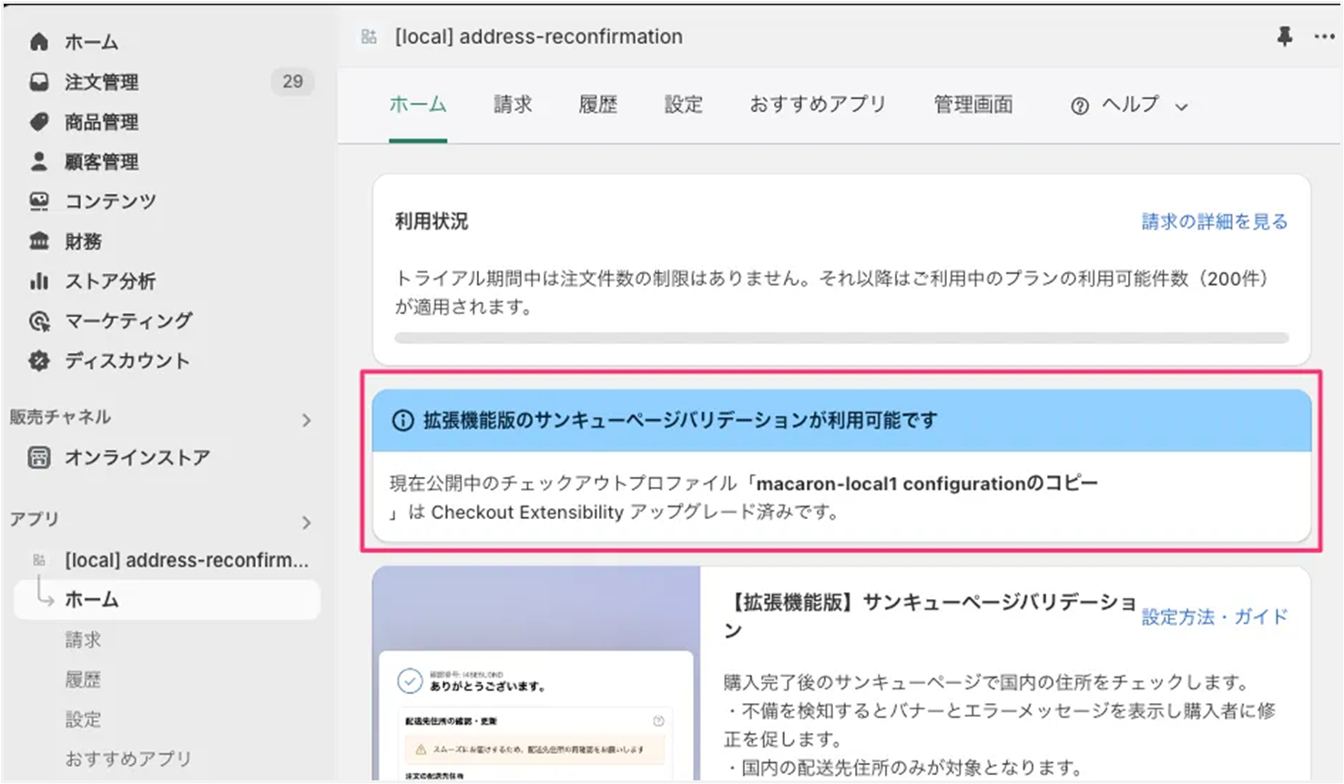Switch to the 請求 tab
This screenshot has width=1344, height=784.
click(x=513, y=105)
